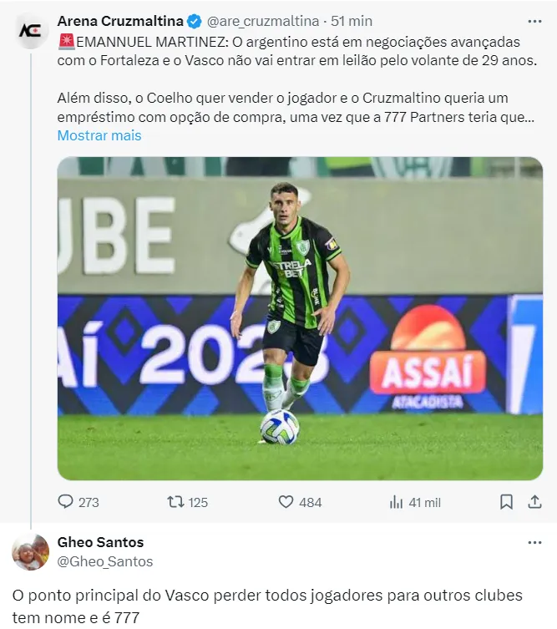Image resolution: width=557 pixels, height=629 pixels.
Task: Open more options on Gheo Santos reply
Action: point(534,543)
